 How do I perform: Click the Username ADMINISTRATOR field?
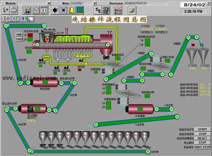click(x=146, y=3)
